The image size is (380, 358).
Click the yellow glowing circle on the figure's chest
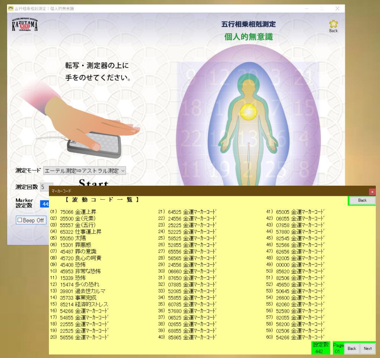[x=248, y=111]
